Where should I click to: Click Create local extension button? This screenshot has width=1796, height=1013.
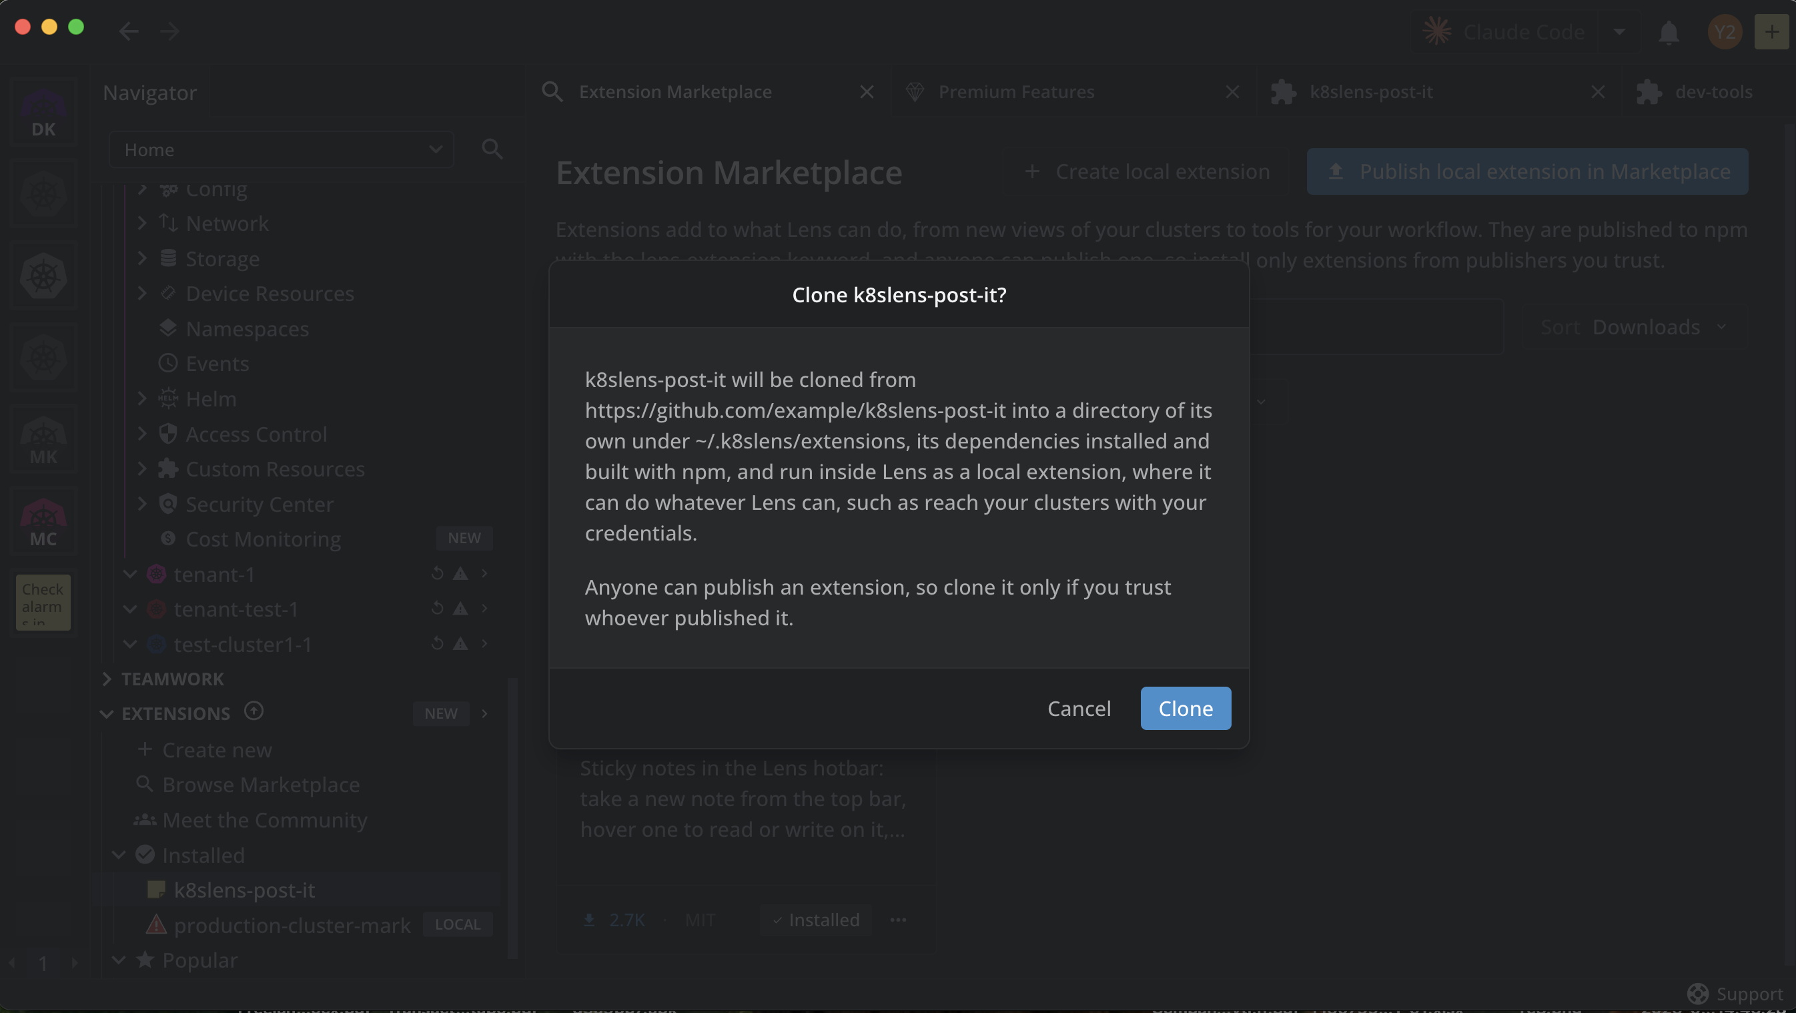click(1146, 172)
